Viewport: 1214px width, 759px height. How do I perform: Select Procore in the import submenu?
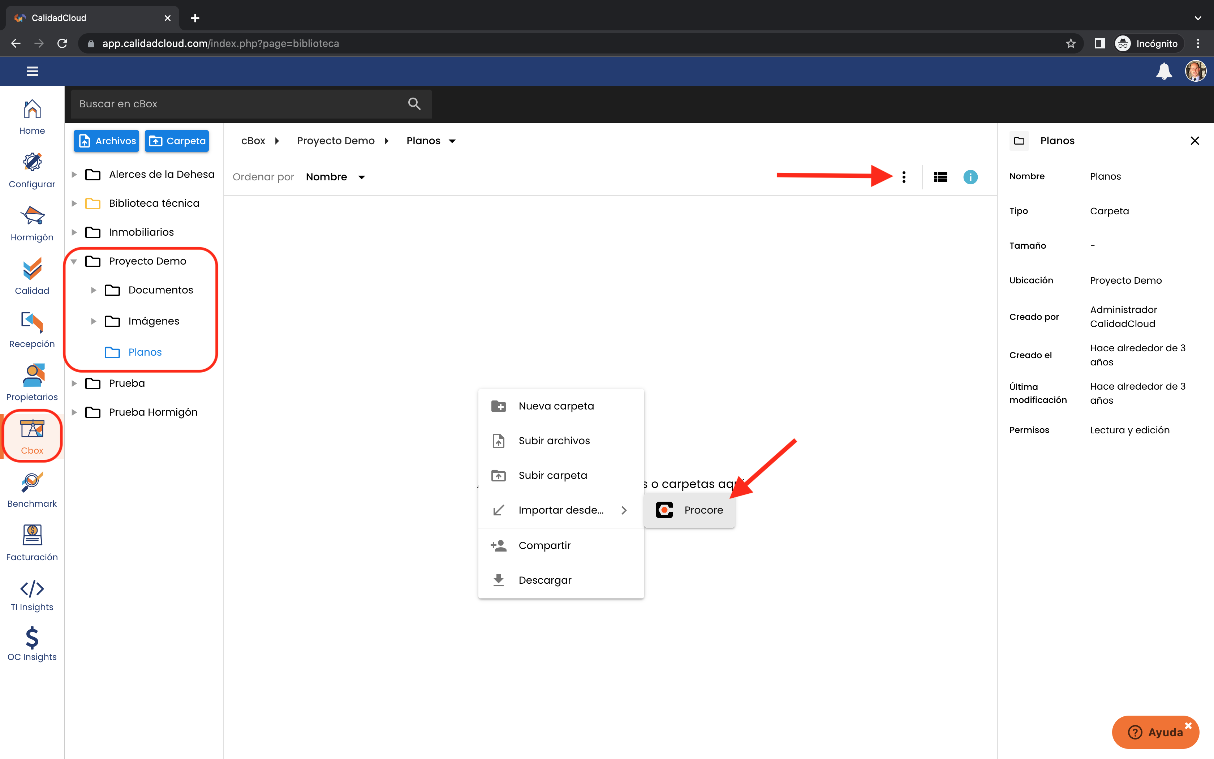pos(689,510)
